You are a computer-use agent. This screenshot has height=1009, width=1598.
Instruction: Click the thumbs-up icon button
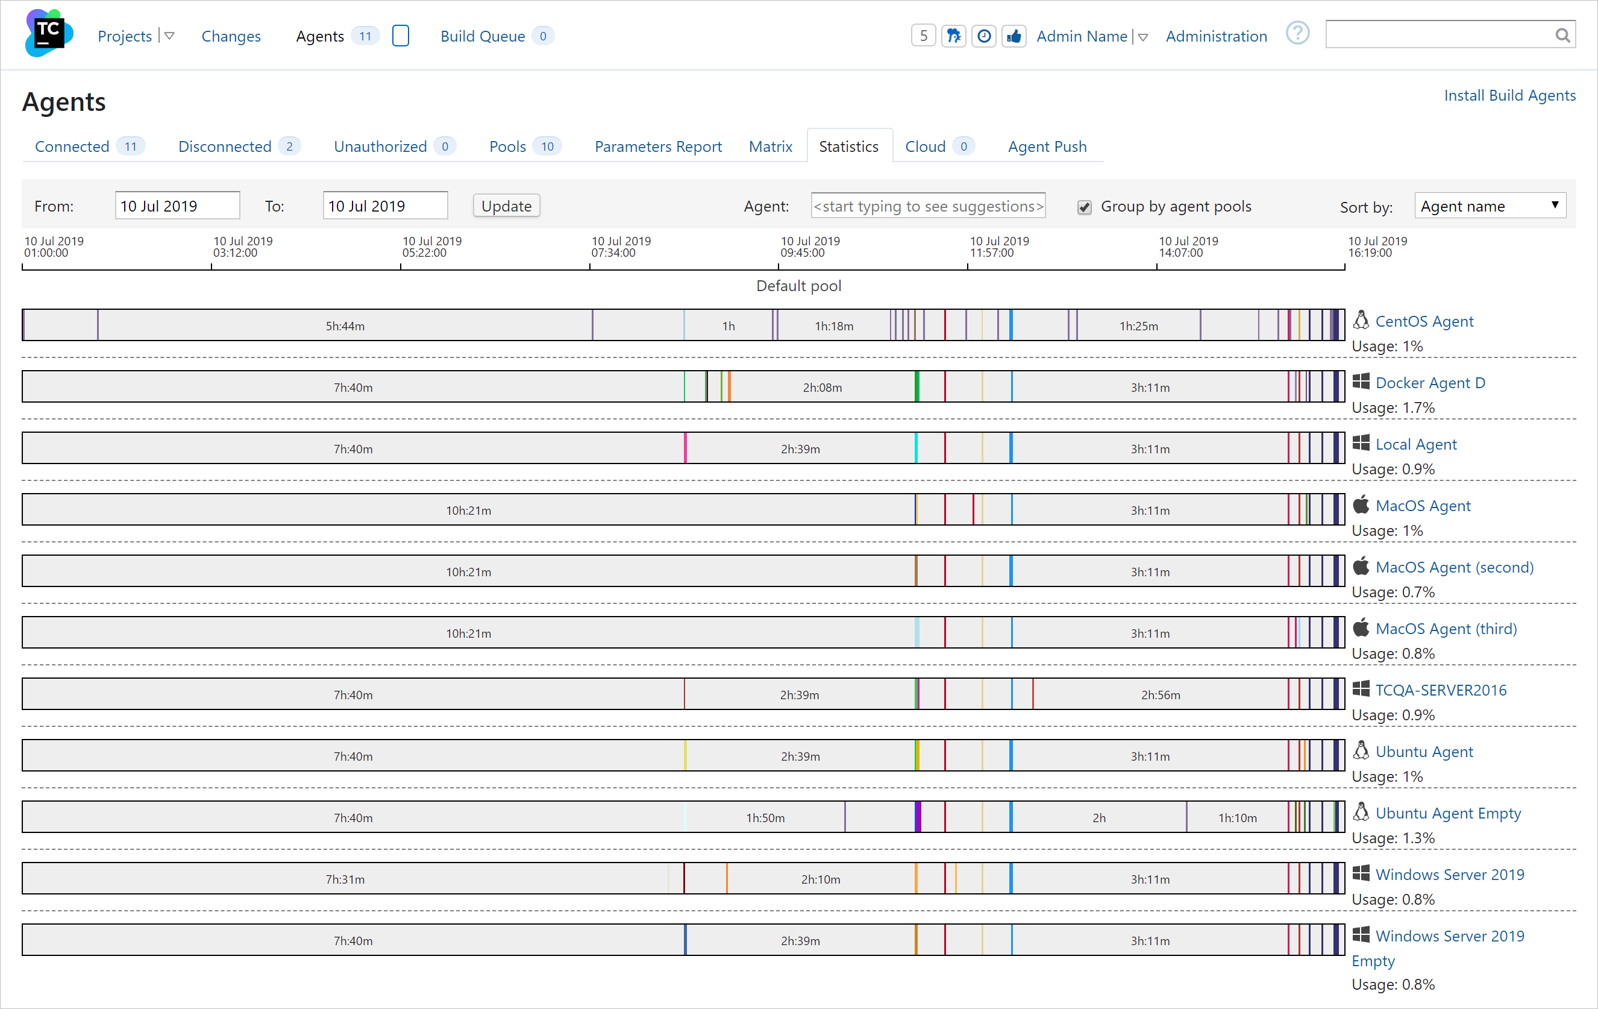(x=1014, y=36)
